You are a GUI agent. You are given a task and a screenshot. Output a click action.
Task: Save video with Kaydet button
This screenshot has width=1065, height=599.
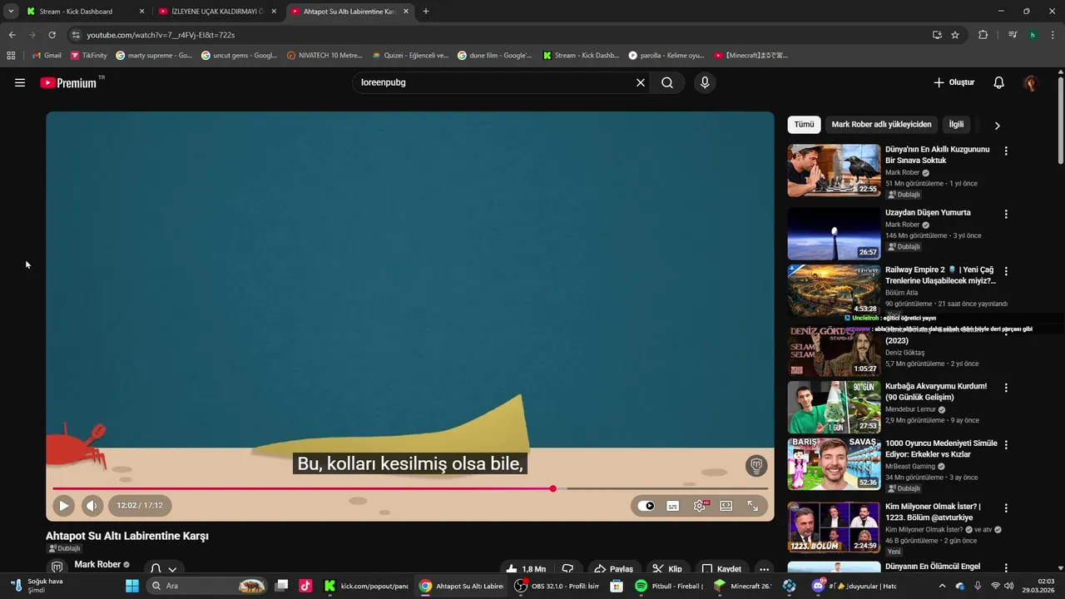[721, 569]
